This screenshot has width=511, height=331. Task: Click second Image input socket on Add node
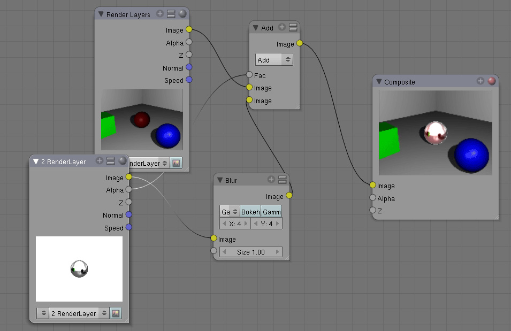coord(249,99)
